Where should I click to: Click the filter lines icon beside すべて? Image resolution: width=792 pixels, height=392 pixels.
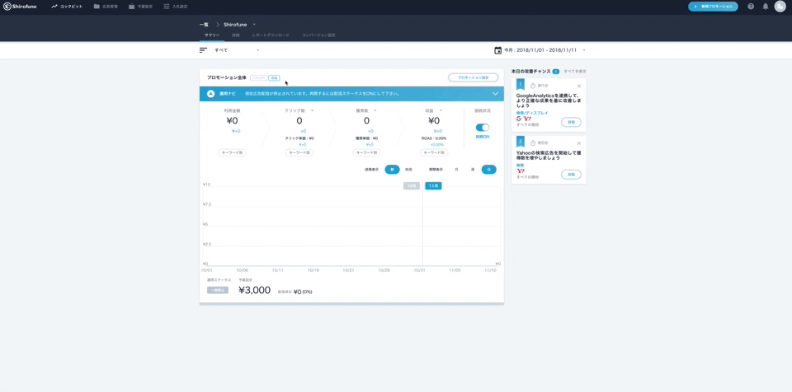[203, 50]
